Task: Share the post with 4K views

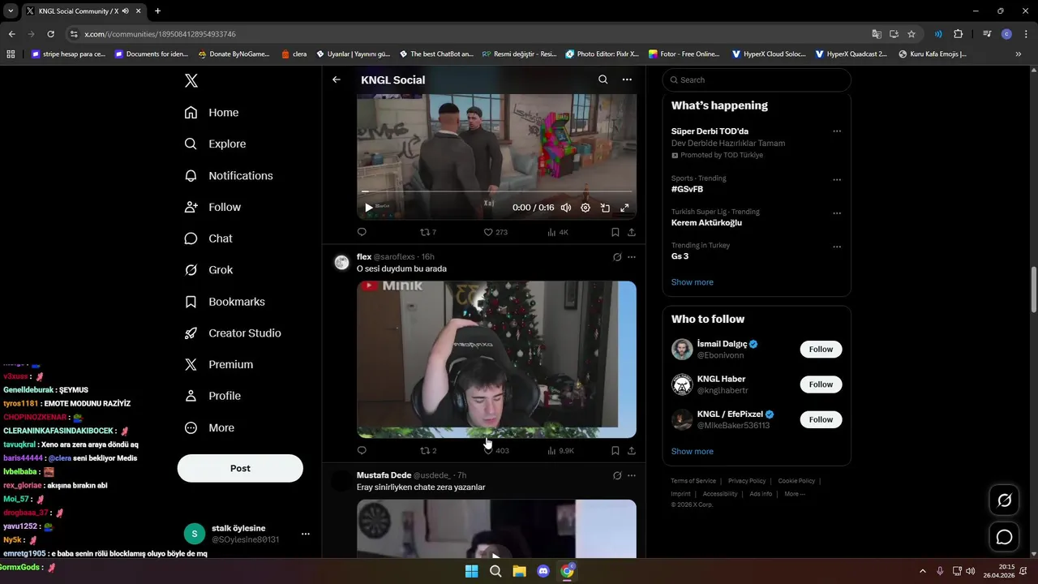Action: [x=632, y=232]
